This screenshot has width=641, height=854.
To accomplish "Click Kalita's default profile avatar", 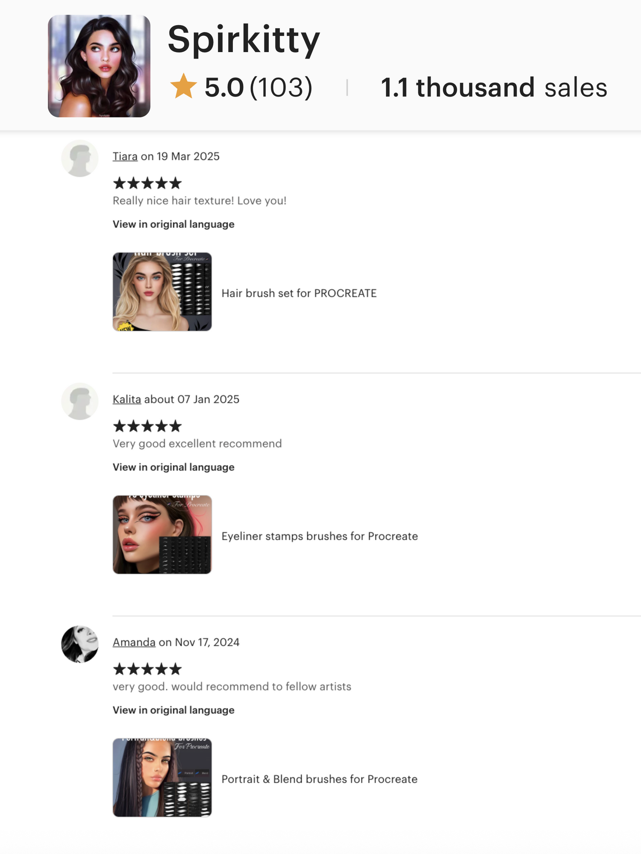I will (80, 402).
